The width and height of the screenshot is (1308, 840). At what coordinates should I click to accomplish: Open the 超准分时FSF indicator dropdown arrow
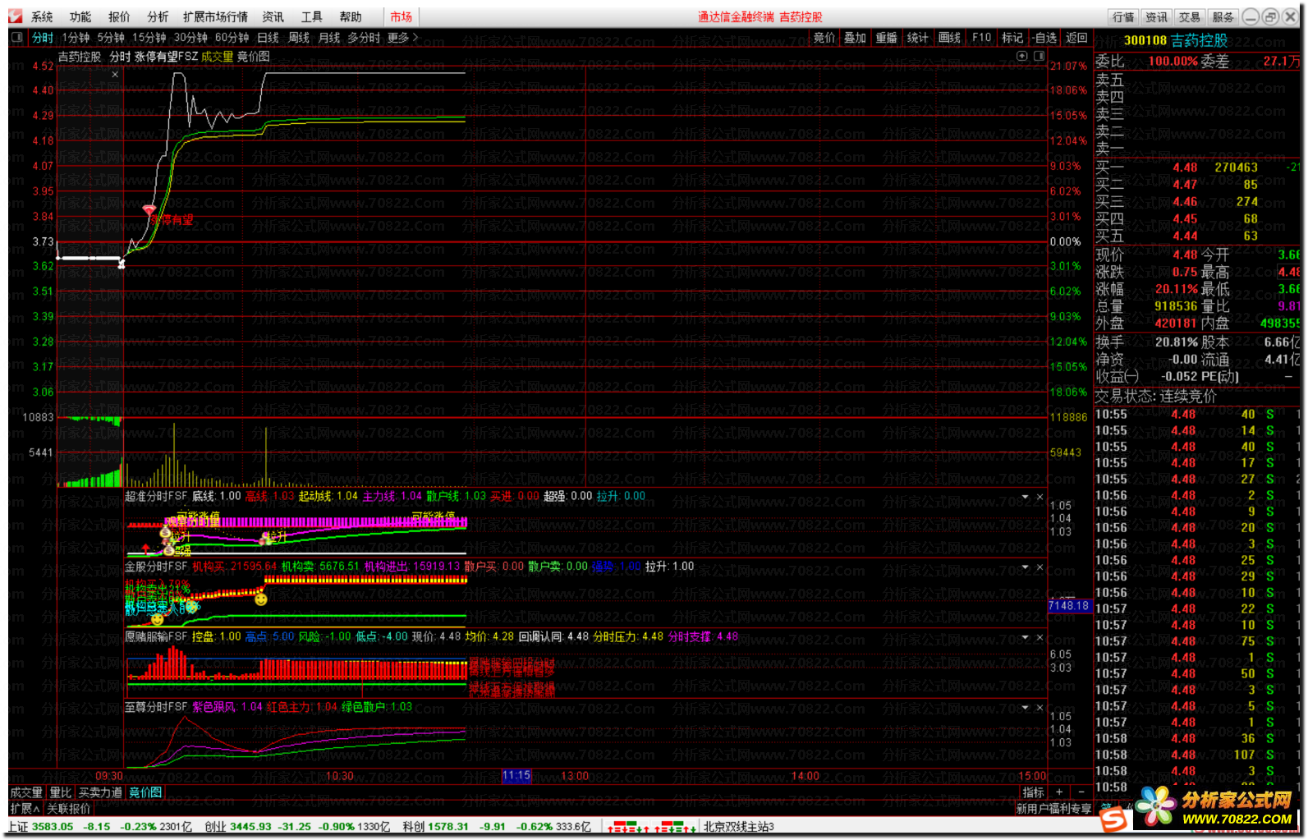click(1025, 497)
